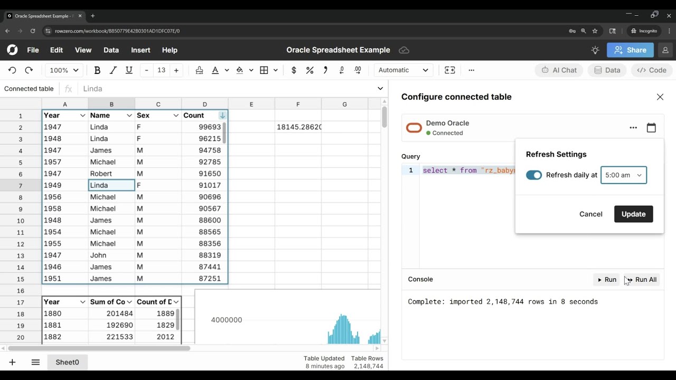Click the merge cells icon

coord(450,70)
